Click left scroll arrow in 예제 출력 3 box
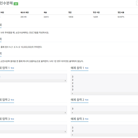 pyautogui.click(x=72, y=135)
